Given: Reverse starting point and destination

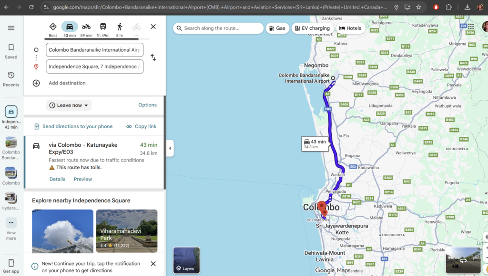Looking at the screenshot, I should click(153, 57).
